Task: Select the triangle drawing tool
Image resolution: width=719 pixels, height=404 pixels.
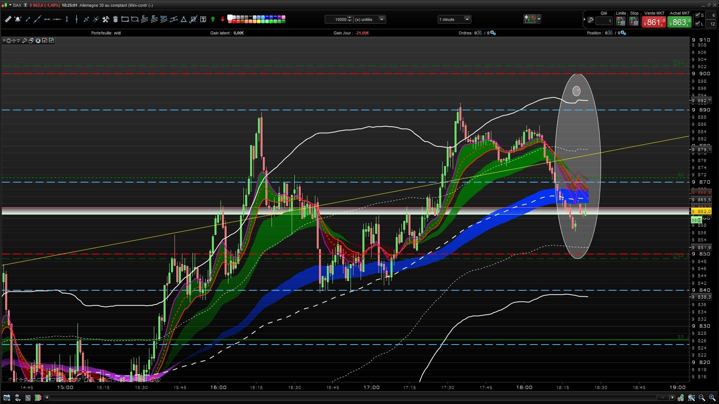Action: [x=183, y=19]
